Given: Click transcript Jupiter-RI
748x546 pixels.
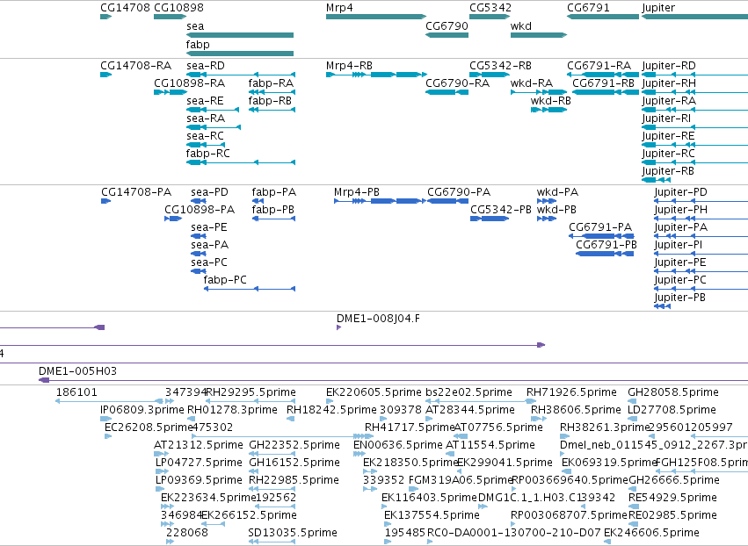Looking at the screenshot, I should [x=694, y=127].
